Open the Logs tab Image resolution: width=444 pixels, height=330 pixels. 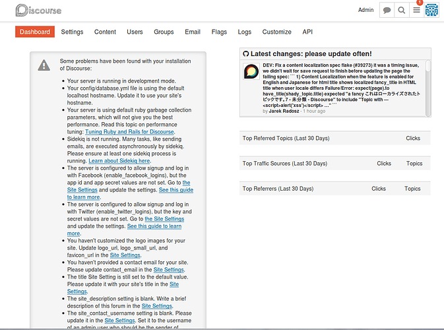pos(245,32)
